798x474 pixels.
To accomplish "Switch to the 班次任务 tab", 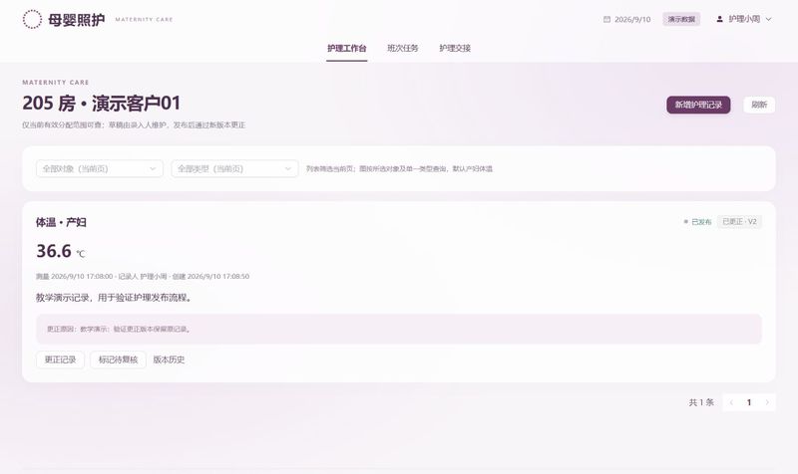I will click(x=403, y=48).
